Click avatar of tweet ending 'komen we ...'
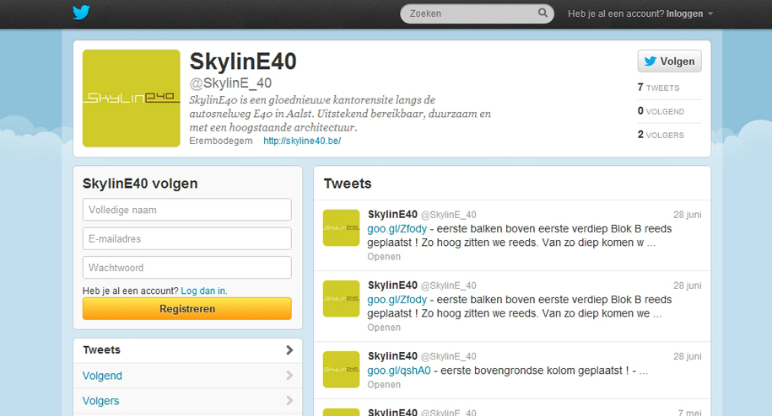Image resolution: width=772 pixels, height=416 pixels. tap(341, 299)
